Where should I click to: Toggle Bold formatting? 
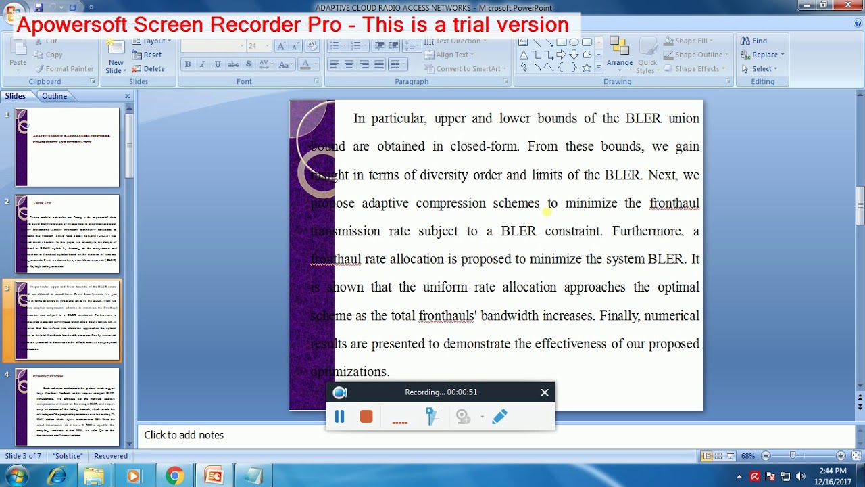pyautogui.click(x=188, y=64)
